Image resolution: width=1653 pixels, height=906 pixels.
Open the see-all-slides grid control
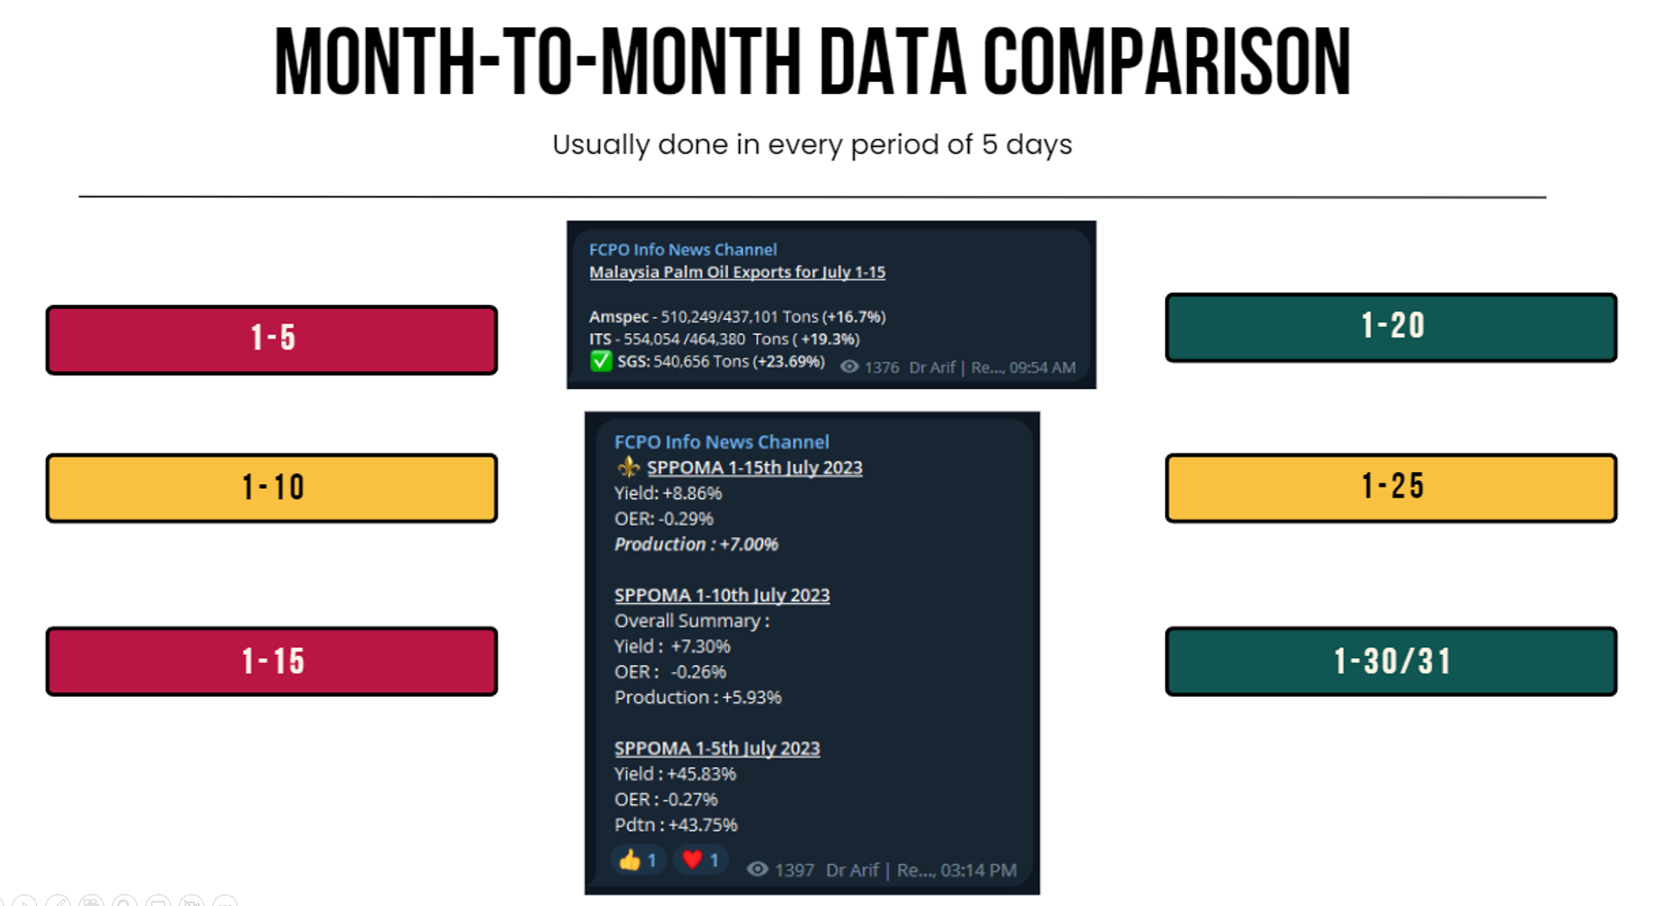point(91,902)
